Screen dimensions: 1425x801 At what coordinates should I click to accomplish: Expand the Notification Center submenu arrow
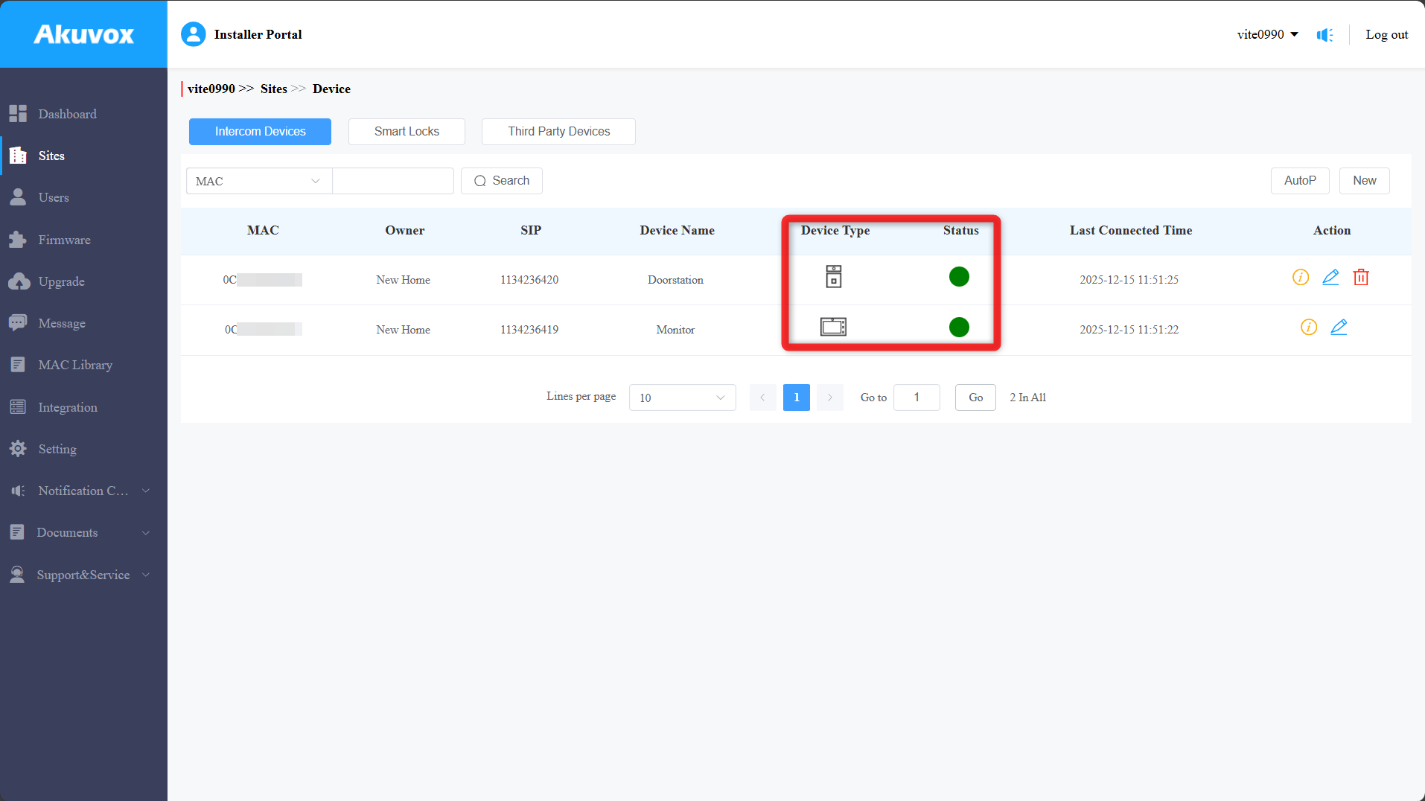[146, 491]
